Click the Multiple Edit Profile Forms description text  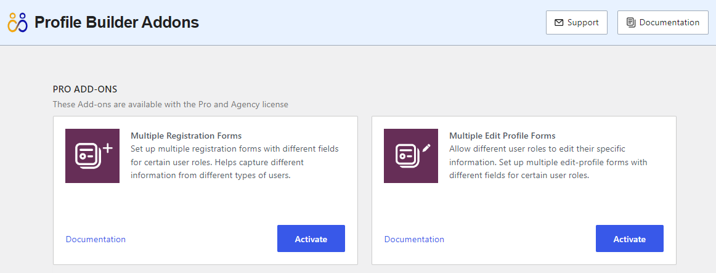pos(548,162)
